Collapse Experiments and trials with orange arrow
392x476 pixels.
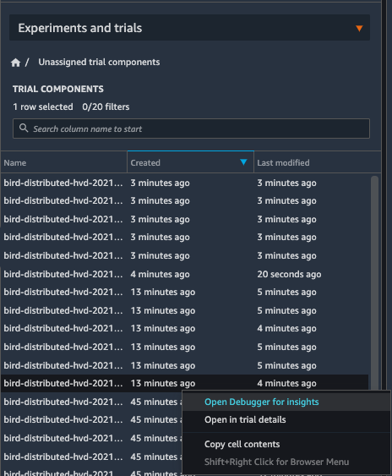pos(359,28)
